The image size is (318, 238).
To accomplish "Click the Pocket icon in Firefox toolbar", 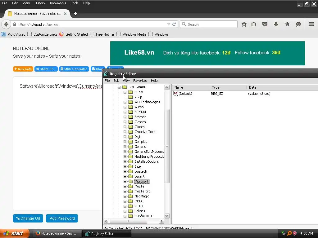I will 265,24.
